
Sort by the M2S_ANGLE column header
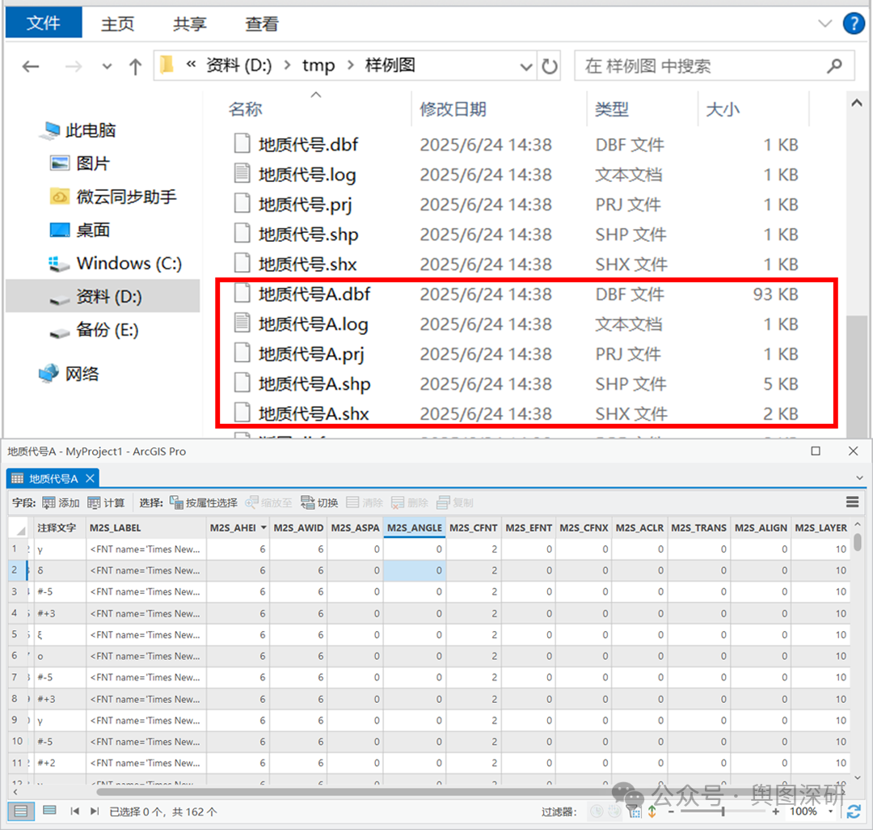click(x=414, y=527)
